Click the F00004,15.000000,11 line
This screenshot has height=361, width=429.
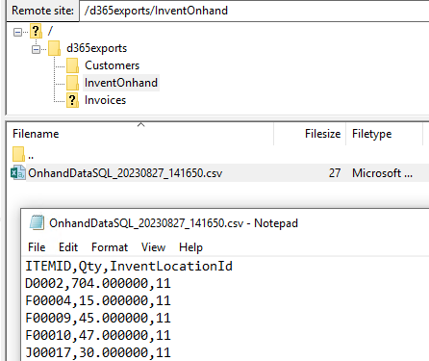tap(98, 301)
